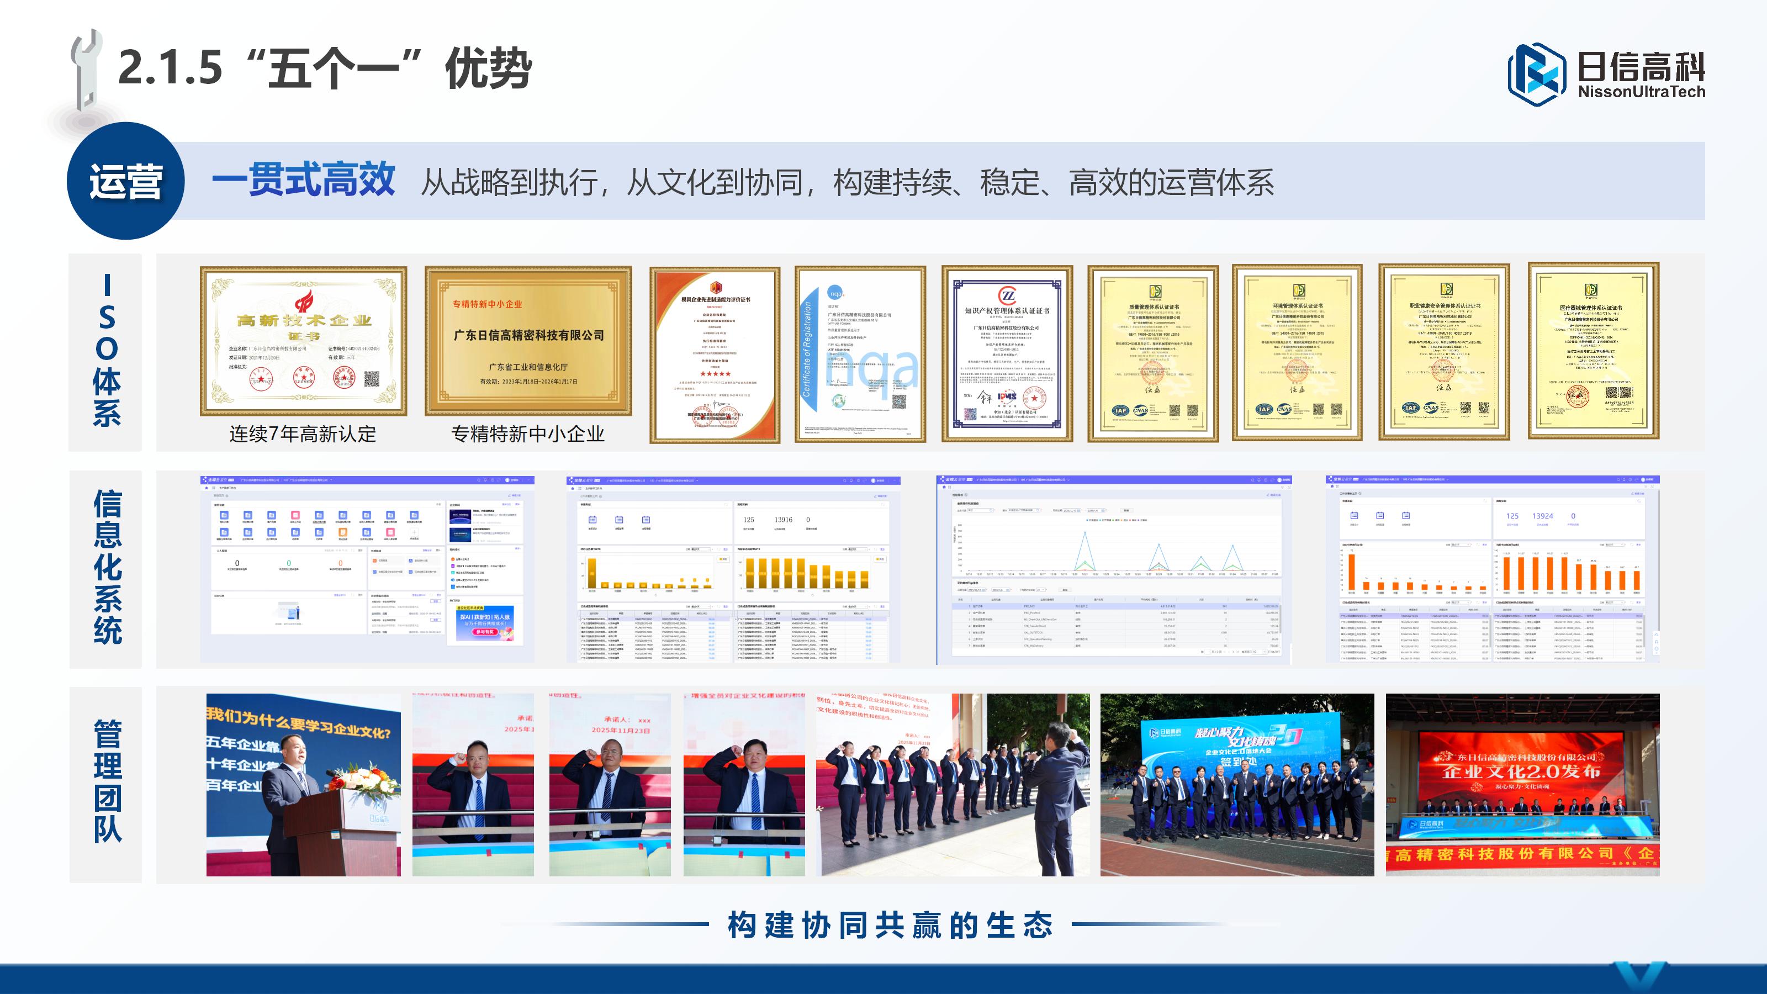
Task: Open the 采购工作台 app icon on the dashboard
Action: tap(295, 516)
